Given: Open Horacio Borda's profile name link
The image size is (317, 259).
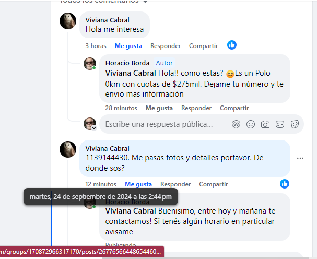Looking at the screenshot, I should [127, 63].
